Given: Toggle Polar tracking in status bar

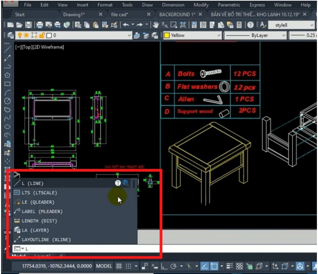Looking at the screenshot, I should (x=174, y=266).
